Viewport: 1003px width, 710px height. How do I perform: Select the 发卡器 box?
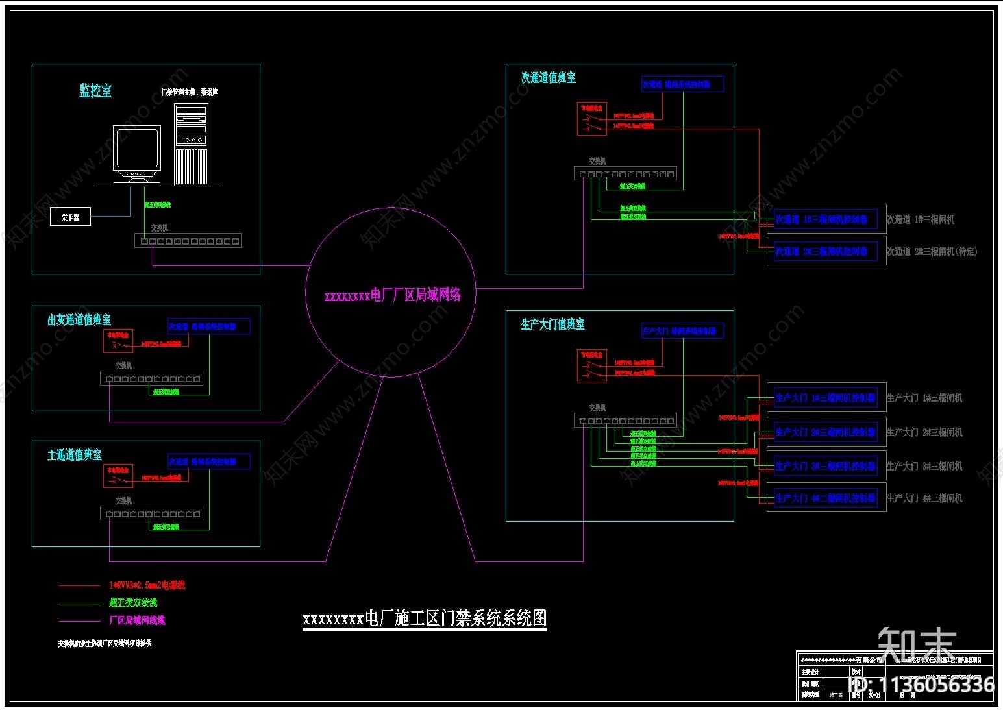click(70, 217)
